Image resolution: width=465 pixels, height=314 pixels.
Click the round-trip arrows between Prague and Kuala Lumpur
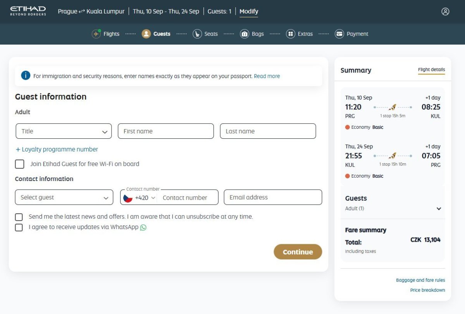pos(82,12)
